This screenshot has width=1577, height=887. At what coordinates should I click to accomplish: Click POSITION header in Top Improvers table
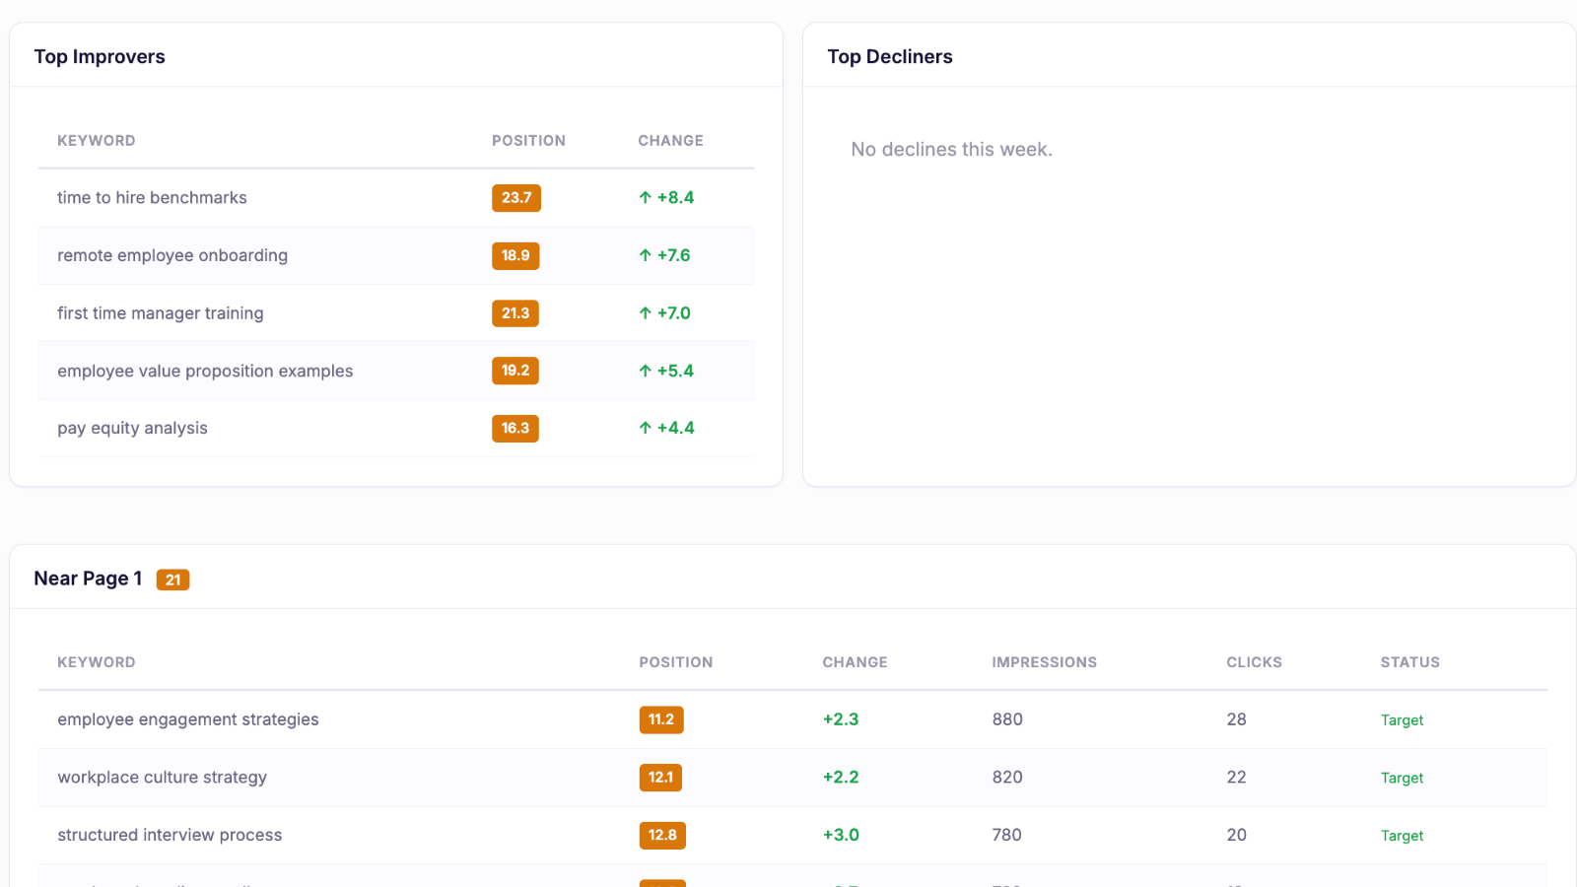coord(529,141)
